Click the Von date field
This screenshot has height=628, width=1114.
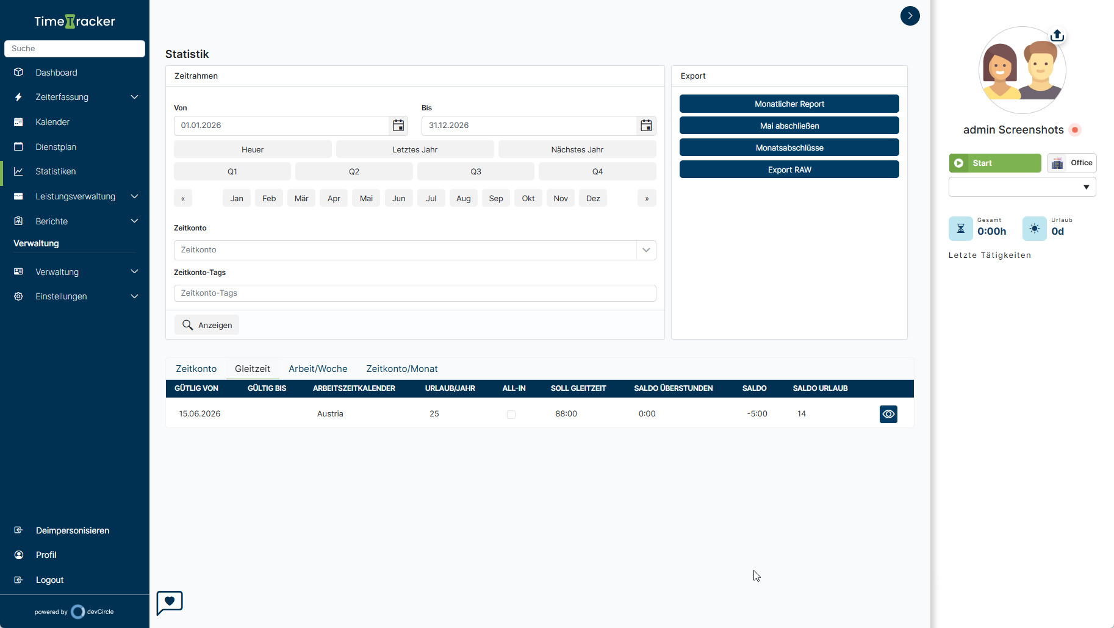click(281, 126)
